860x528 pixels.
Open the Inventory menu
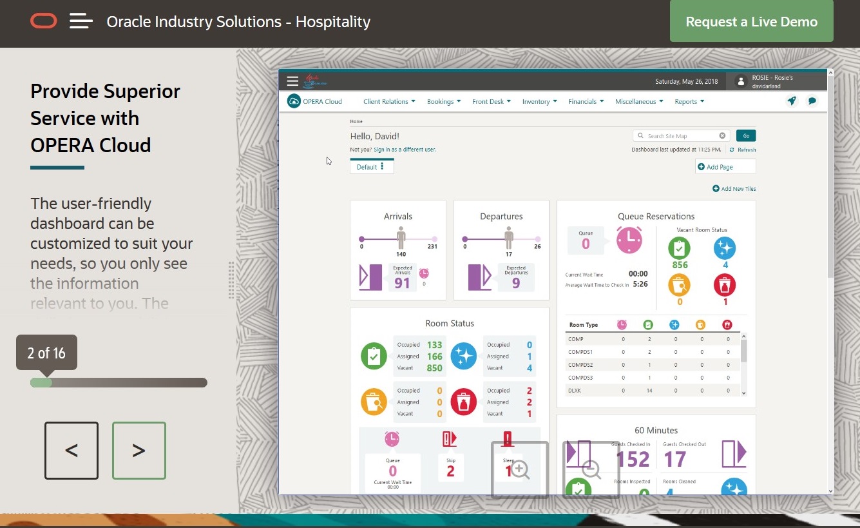(x=540, y=101)
